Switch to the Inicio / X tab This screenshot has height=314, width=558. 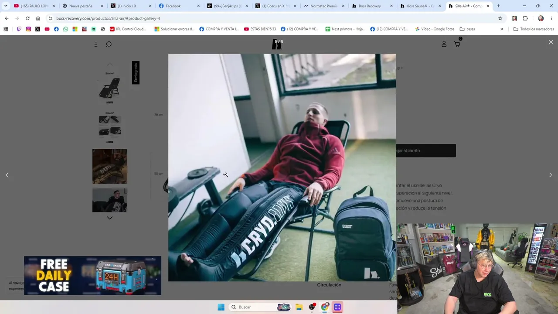pos(130,6)
